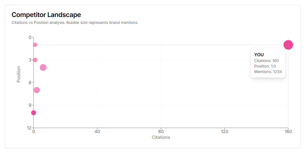
Task: Click Mentions: 1234 line in tooltip
Action: tap(268, 71)
